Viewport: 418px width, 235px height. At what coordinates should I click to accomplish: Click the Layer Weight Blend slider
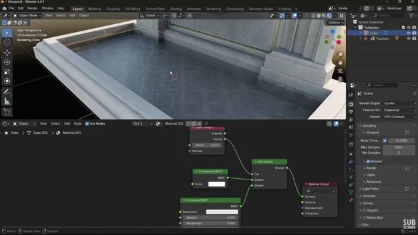207,146
